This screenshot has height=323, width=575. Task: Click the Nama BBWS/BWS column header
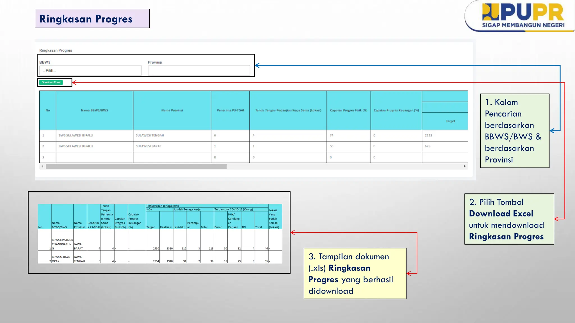click(x=94, y=110)
